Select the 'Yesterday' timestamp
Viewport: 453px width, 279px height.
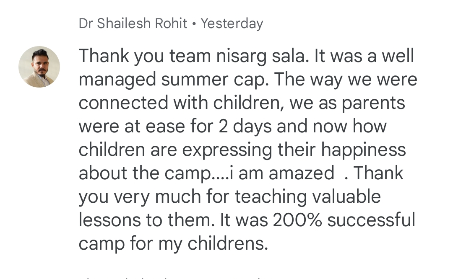coord(232,23)
